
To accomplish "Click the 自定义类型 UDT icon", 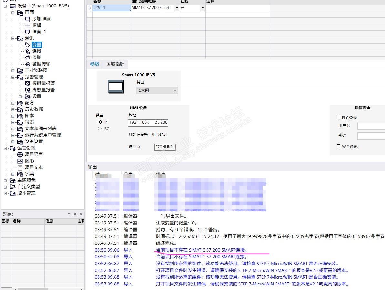I will 13,187.
